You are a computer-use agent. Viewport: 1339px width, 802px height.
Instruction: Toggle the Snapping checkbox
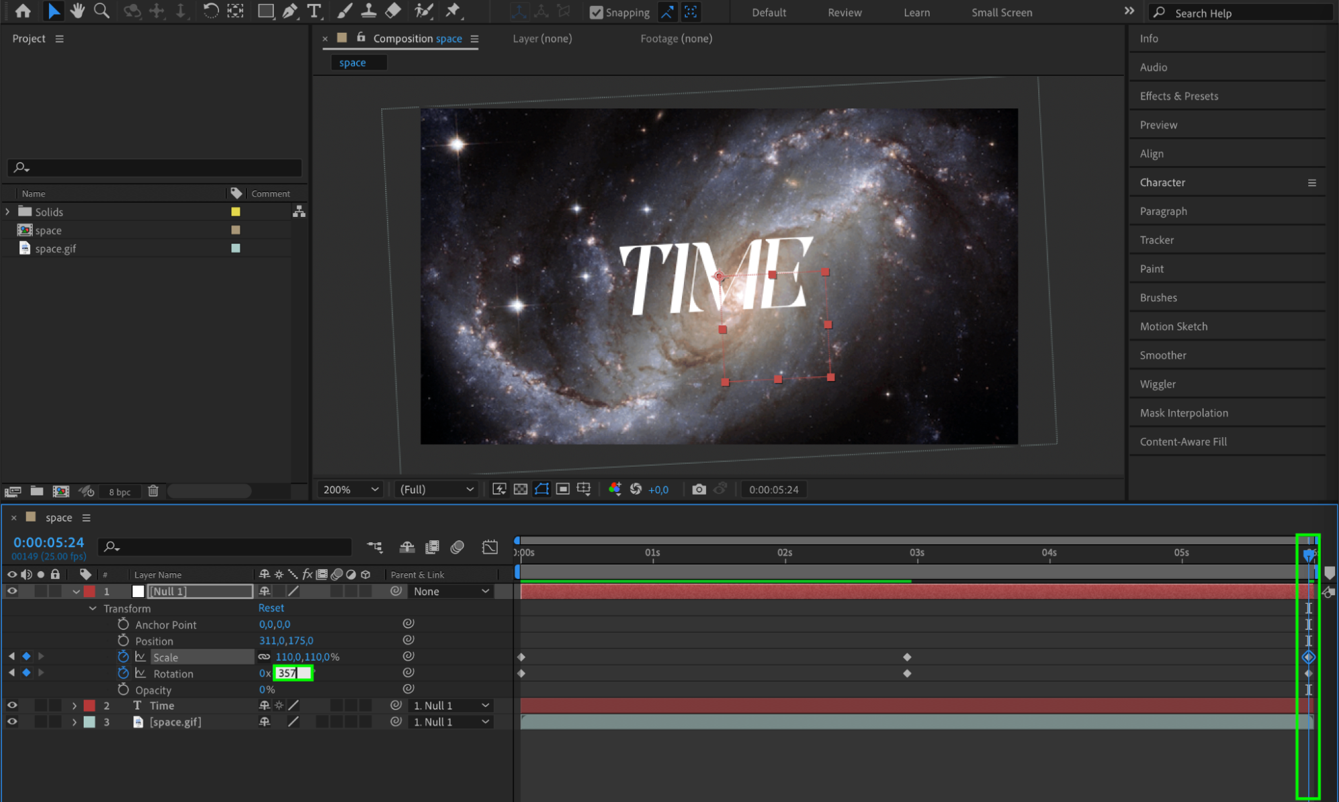point(595,12)
